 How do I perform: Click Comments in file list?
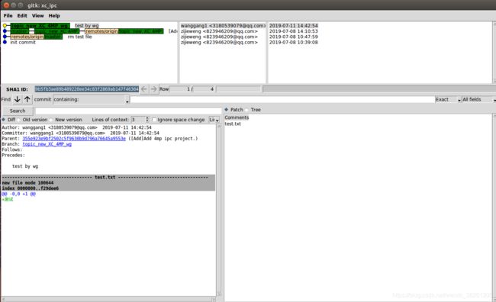(x=237, y=117)
